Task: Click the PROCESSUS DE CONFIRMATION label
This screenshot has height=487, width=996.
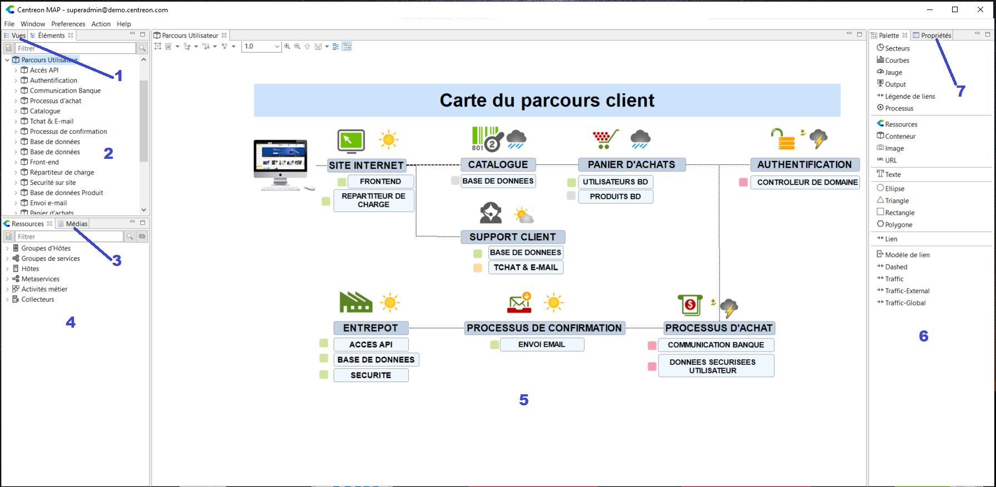Action: click(544, 328)
